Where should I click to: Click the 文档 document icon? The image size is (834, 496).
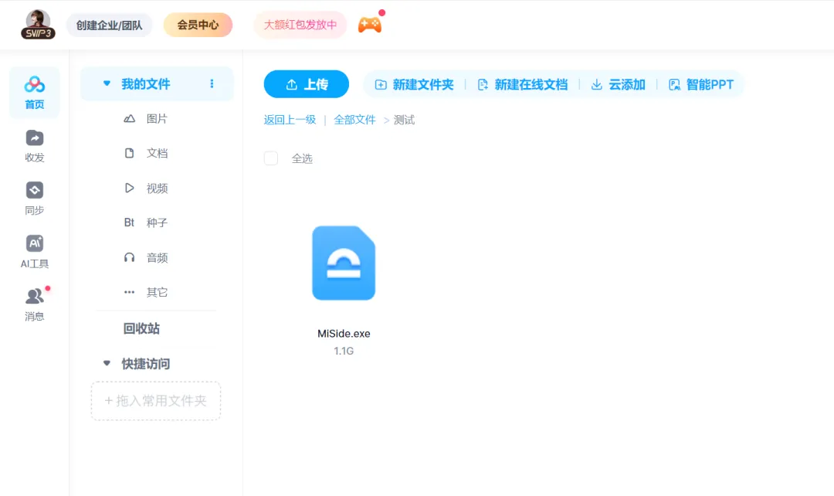point(129,153)
